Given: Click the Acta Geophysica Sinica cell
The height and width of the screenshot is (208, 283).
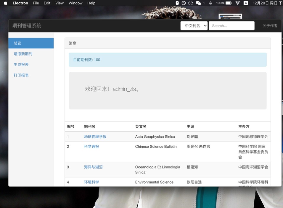Looking at the screenshot, I should [155, 136].
